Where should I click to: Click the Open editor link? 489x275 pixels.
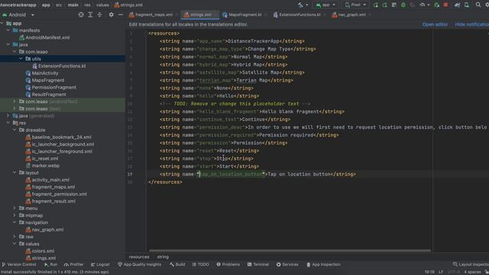(435, 24)
